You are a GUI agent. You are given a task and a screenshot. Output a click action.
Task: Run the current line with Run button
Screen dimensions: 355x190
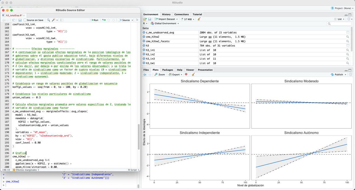coord(94,20)
